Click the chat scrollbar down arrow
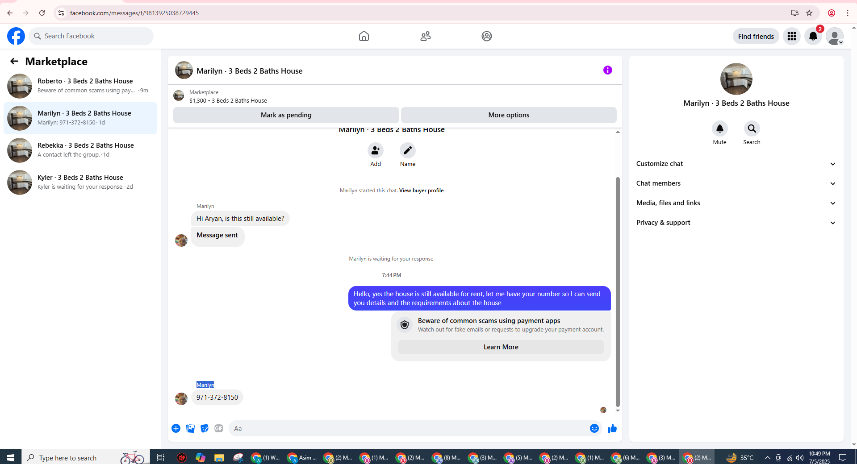The width and height of the screenshot is (857, 464). point(618,410)
